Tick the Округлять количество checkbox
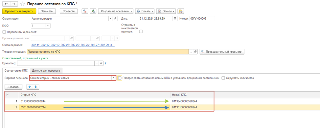320x128 pixels. coord(223,78)
